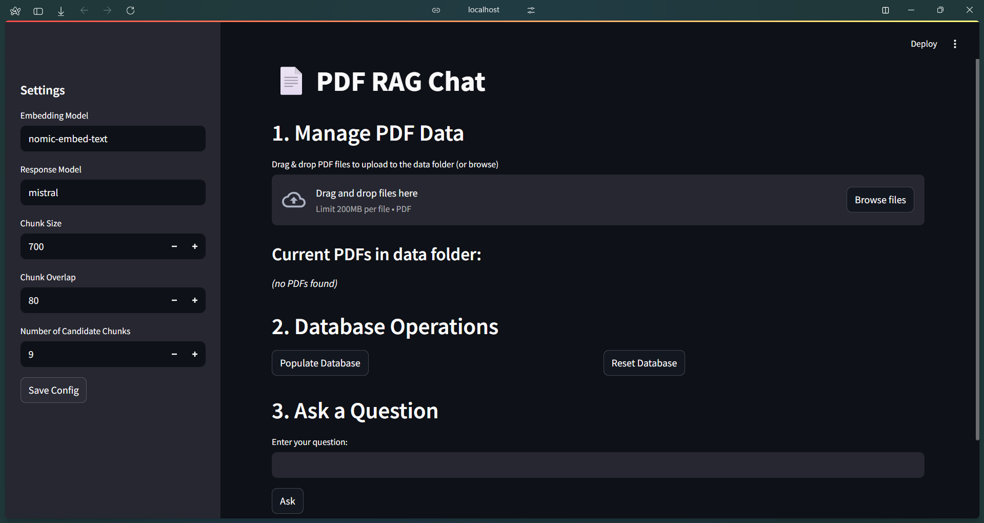Focus the Enter your question field
Viewport: 984px width, 523px height.
pos(597,466)
